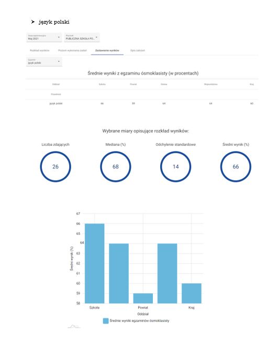Click the arrow bullet before język polski
This screenshot has width=267, height=354.
(33, 22)
